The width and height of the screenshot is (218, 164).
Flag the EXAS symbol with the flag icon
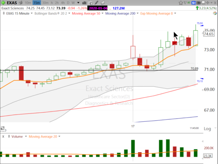pyautogui.click(x=185, y=3)
